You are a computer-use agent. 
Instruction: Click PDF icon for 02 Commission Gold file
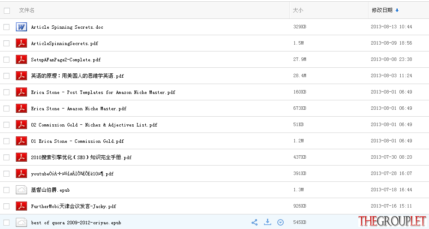coord(21,125)
